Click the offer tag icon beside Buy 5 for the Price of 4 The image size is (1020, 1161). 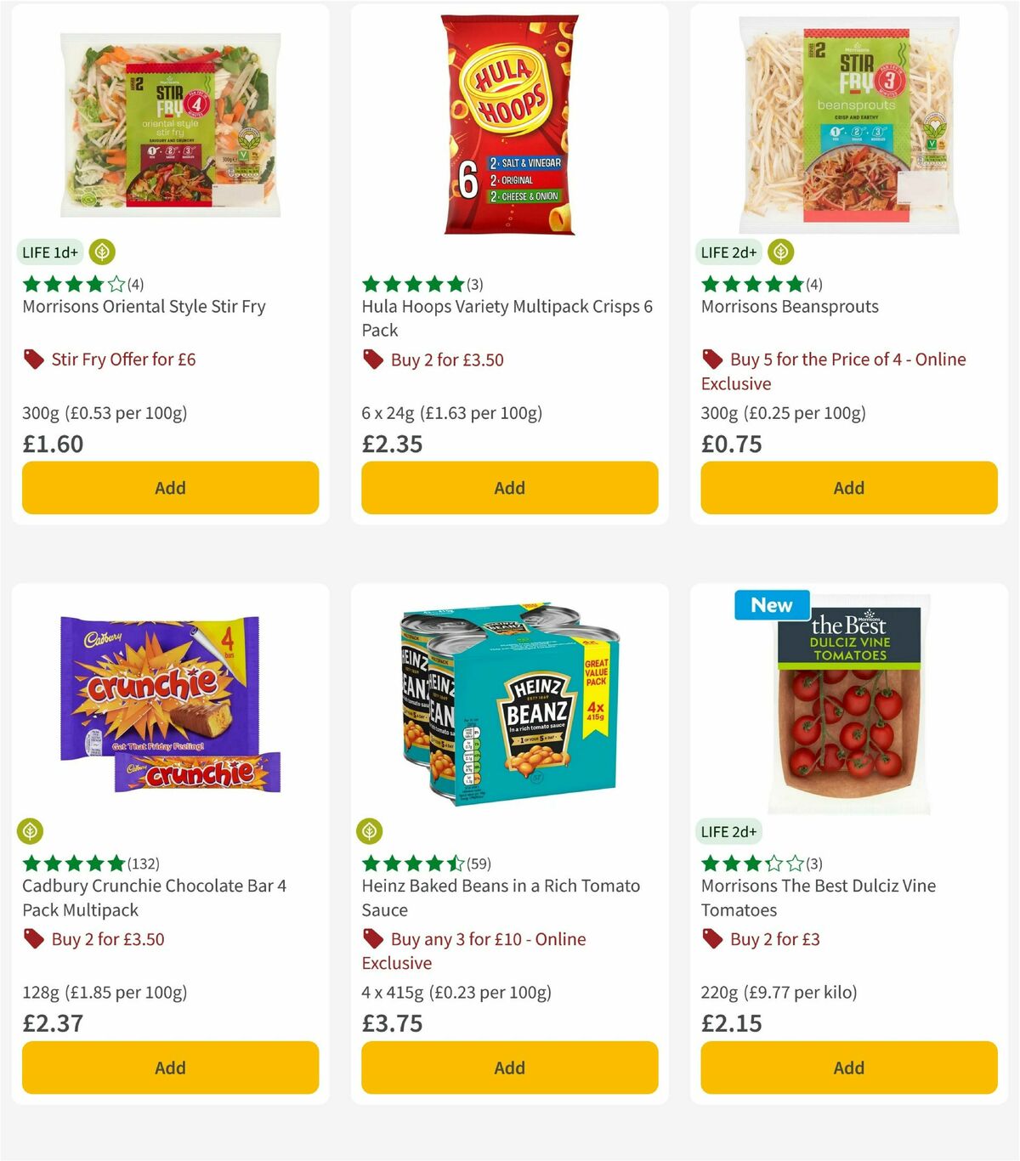coord(711,360)
